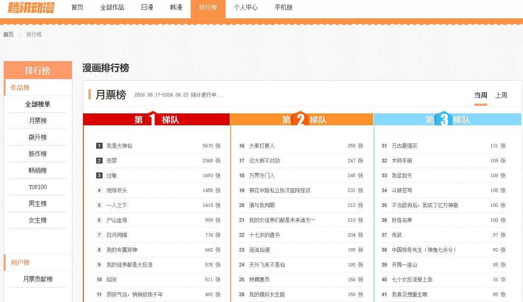Open comic 日月同错

[117, 235]
